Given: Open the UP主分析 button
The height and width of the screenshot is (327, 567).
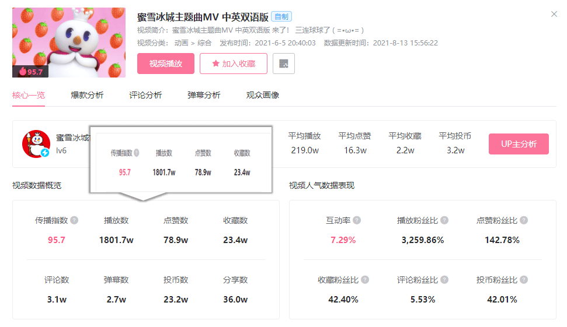Looking at the screenshot, I should click(519, 144).
